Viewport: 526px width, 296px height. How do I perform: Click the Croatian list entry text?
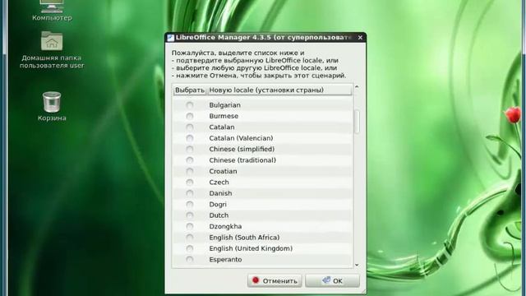pos(223,171)
